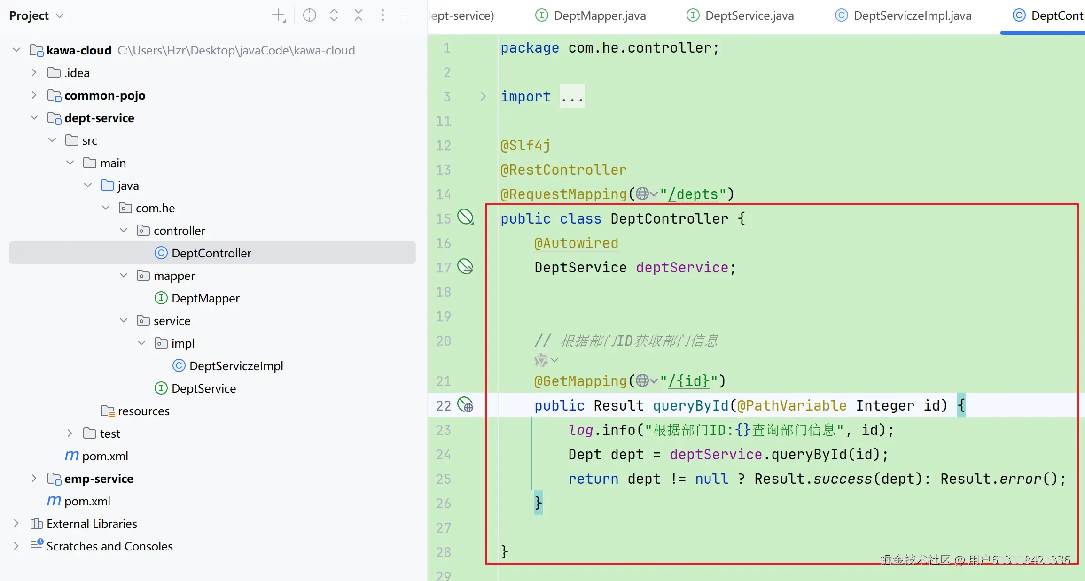Open Project view mode dropdown
1085x581 pixels.
pos(60,16)
